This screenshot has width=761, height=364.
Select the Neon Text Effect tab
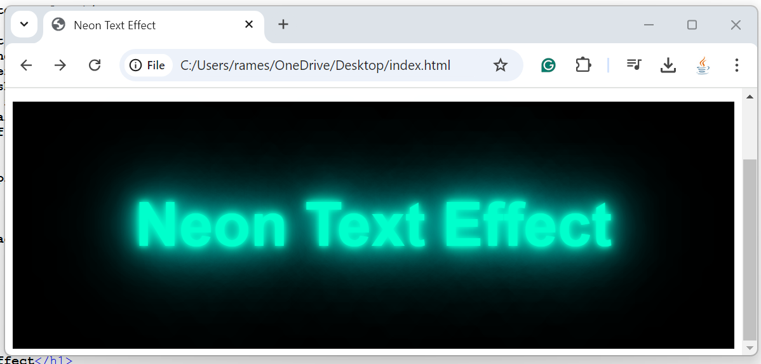click(154, 25)
